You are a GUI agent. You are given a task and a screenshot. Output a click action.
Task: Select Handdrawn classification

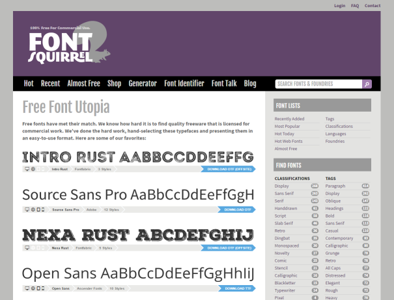point(286,208)
